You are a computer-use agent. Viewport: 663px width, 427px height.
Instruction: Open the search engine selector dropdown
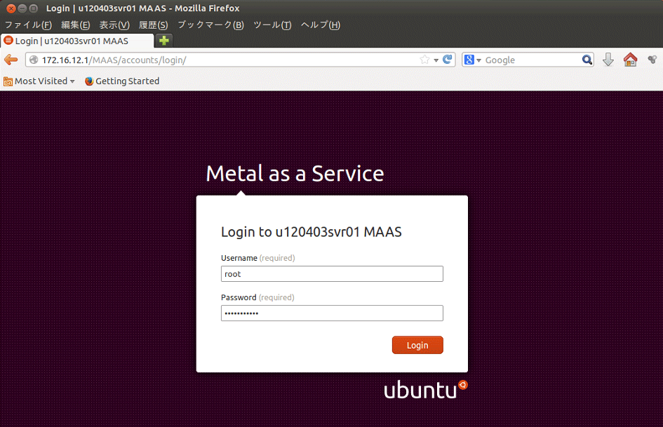click(x=478, y=60)
